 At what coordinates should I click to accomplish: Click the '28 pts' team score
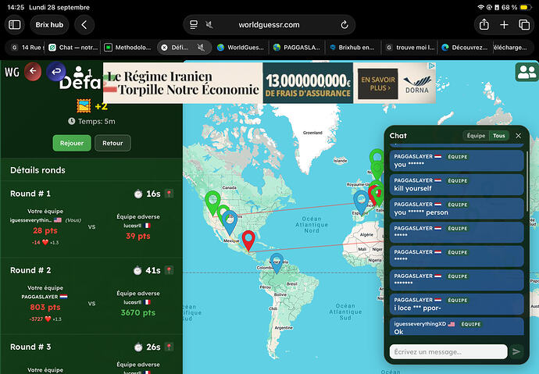45,230
